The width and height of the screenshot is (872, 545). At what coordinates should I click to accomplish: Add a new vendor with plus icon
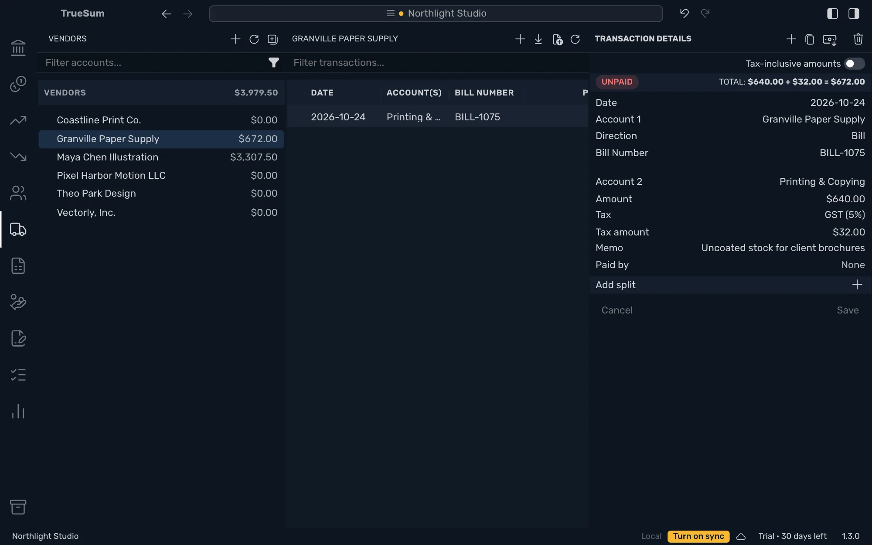(235, 39)
